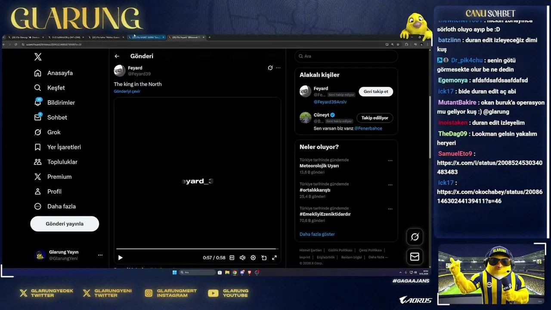
Task: Open Bildirimler notifications
Action: [55, 102]
